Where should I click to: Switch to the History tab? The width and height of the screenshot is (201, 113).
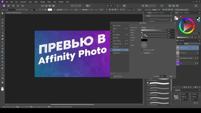click(181, 13)
